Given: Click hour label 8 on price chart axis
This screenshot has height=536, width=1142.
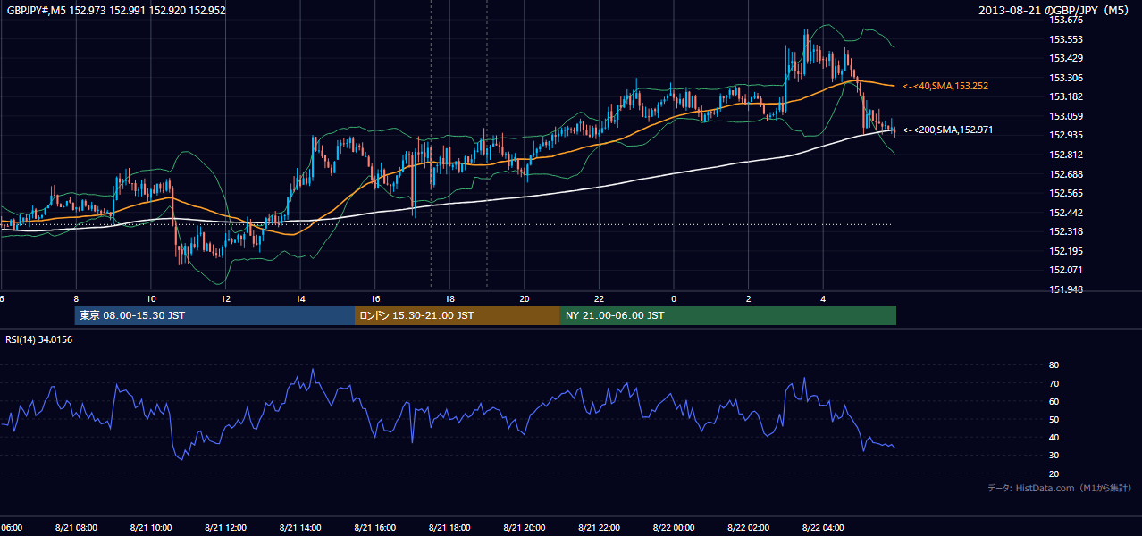Looking at the screenshot, I should pyautogui.click(x=76, y=299).
